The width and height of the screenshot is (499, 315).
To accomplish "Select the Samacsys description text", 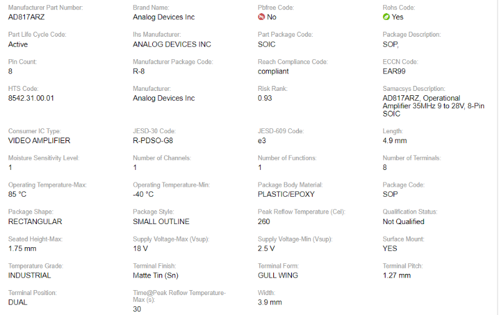I will click(x=425, y=106).
